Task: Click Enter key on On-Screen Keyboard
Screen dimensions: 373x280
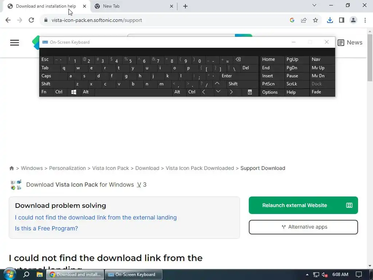Action: pyautogui.click(x=239, y=76)
